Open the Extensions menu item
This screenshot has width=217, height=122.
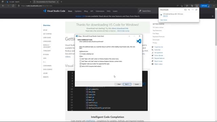[100, 11]
